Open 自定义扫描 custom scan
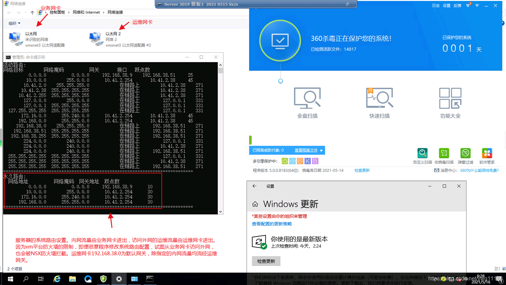This screenshot has height=285, width=506. 423,156
